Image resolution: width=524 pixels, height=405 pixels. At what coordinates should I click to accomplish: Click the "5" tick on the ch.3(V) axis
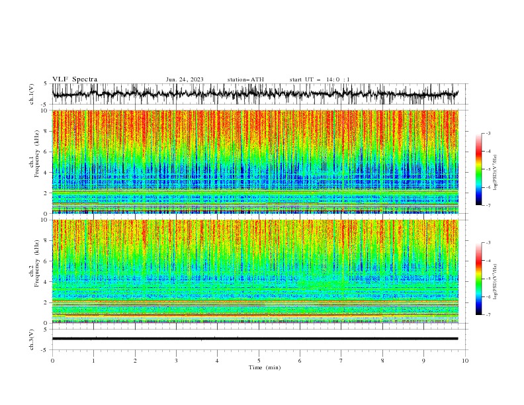coord(46,329)
